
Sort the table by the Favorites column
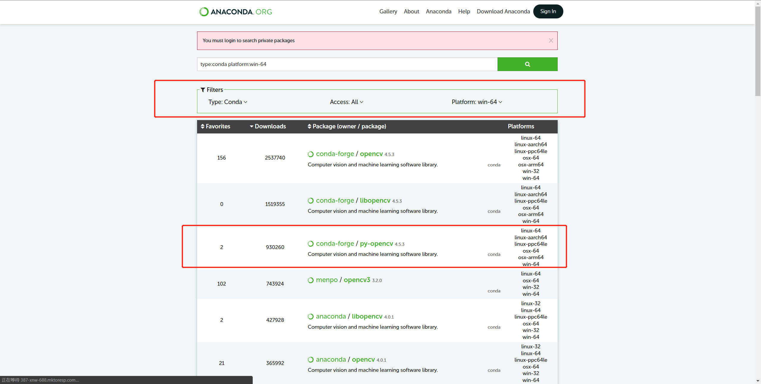215,126
